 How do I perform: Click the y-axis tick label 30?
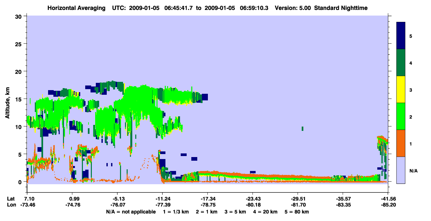click(19, 16)
